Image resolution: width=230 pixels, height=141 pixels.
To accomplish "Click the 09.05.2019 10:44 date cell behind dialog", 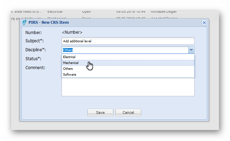I will click(x=130, y=11).
